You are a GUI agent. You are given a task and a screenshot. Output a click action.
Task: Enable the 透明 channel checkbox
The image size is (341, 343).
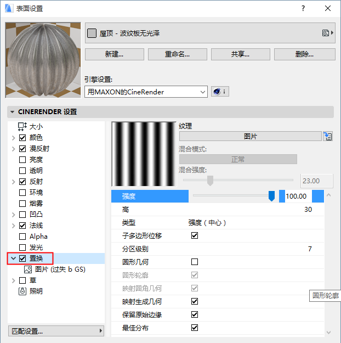point(22,171)
